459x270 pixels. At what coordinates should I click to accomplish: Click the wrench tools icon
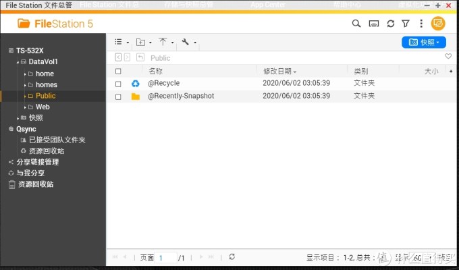point(185,42)
